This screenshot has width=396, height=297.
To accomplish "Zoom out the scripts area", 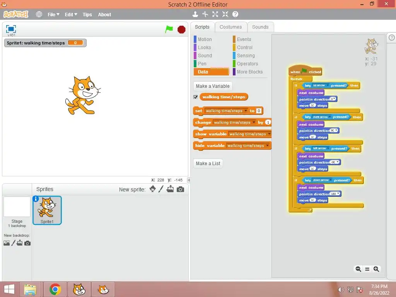I will point(358,269).
